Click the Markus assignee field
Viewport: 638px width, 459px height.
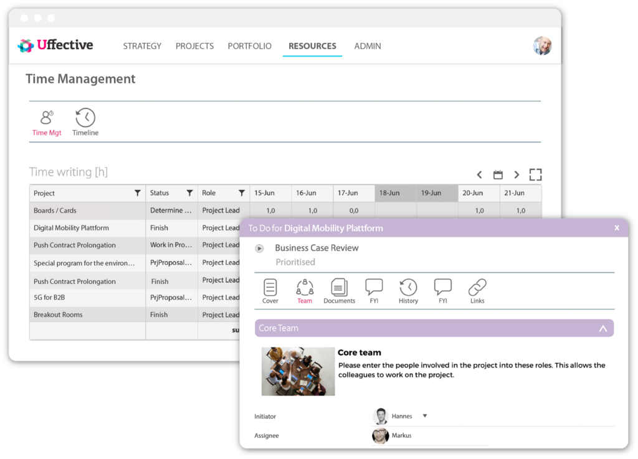coord(429,435)
